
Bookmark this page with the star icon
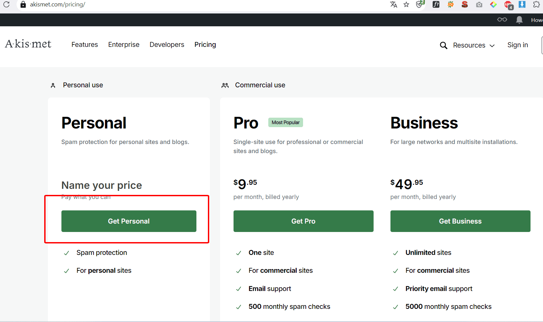(x=406, y=4)
